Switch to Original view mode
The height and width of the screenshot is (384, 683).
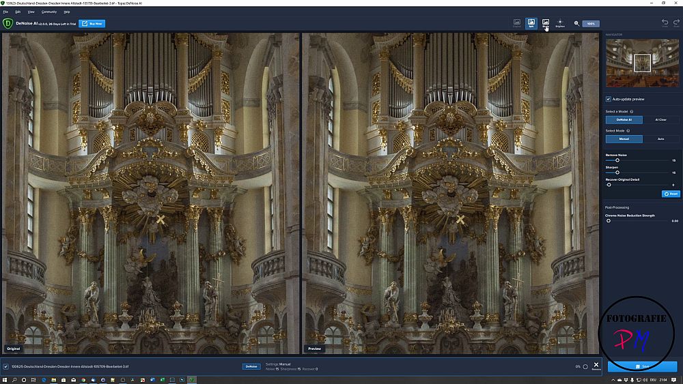pos(516,23)
